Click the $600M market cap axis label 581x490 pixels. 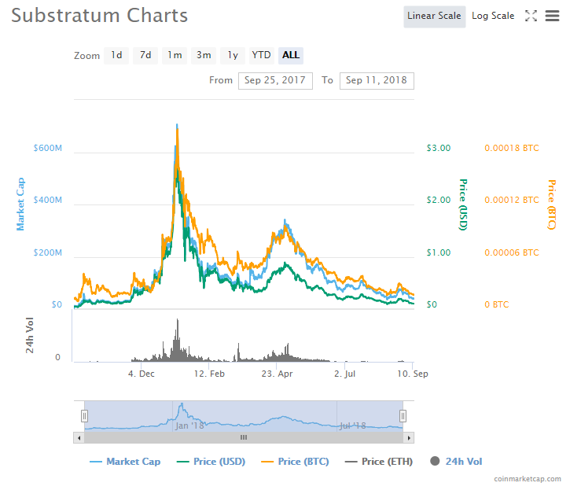click(48, 149)
